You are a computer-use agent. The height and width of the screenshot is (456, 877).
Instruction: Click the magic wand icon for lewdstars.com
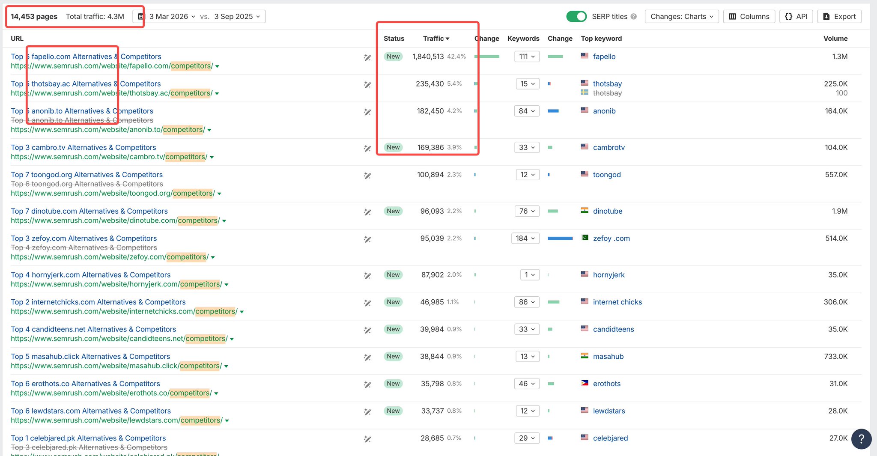tap(367, 412)
